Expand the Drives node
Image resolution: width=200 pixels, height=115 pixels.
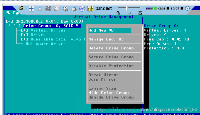point(24,35)
